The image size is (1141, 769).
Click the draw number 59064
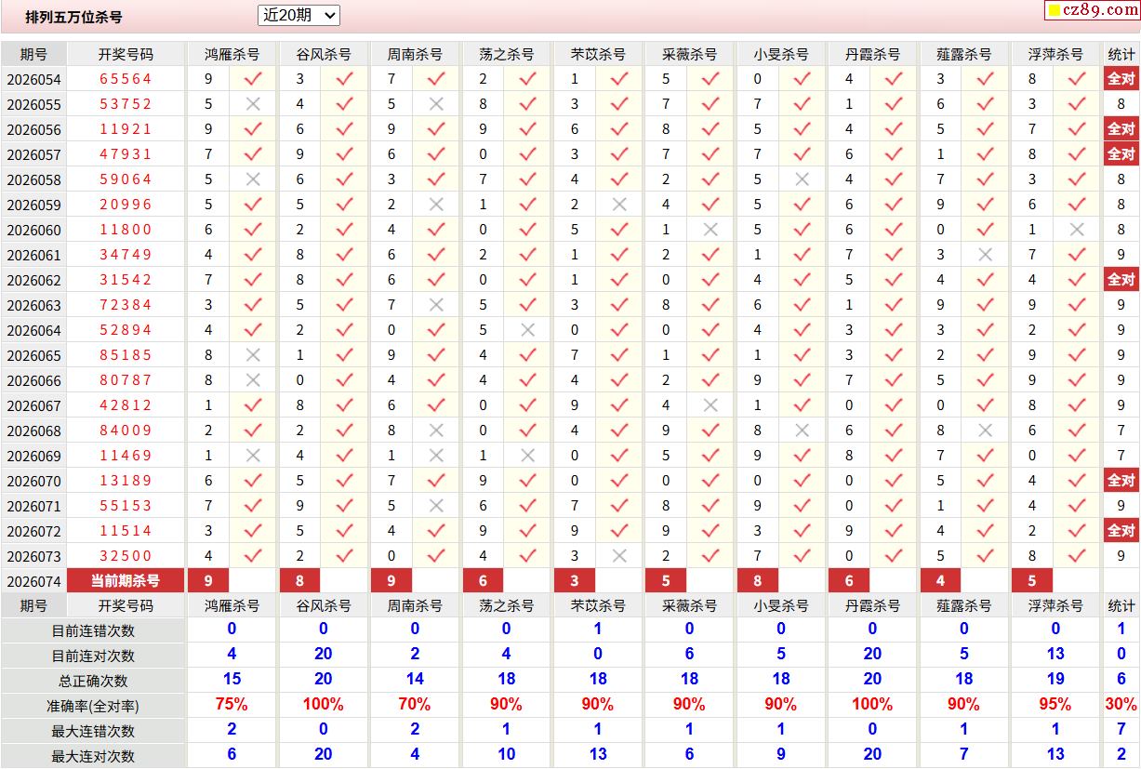tap(126, 179)
